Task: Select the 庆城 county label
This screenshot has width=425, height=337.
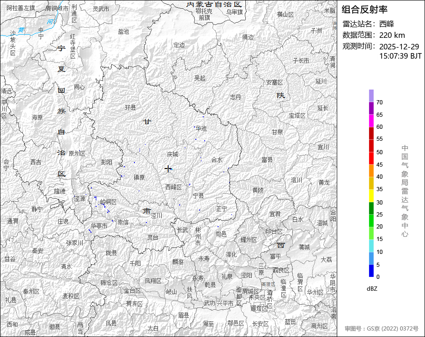Action: [172, 154]
